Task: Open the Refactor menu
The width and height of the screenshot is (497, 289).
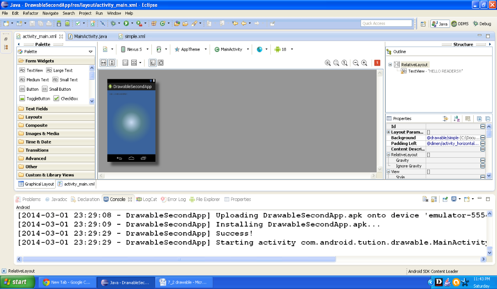Action: pyautogui.click(x=31, y=13)
